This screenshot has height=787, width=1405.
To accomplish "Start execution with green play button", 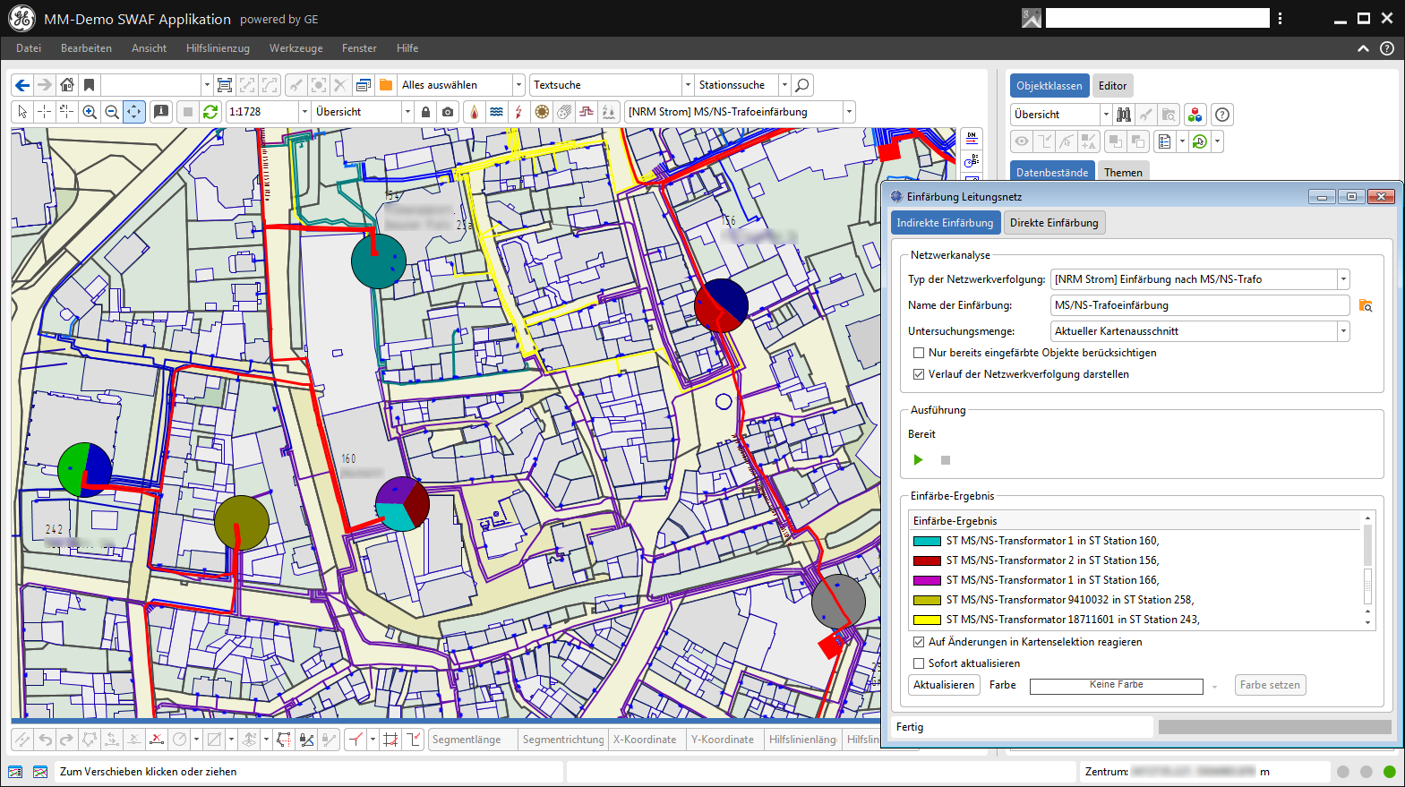I will 918,460.
